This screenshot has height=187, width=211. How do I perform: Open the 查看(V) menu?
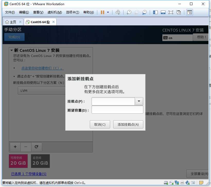tap(38, 12)
